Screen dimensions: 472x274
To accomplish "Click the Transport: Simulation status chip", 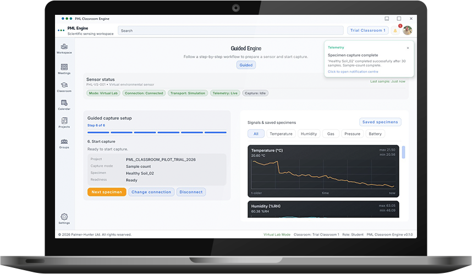I will (x=188, y=93).
